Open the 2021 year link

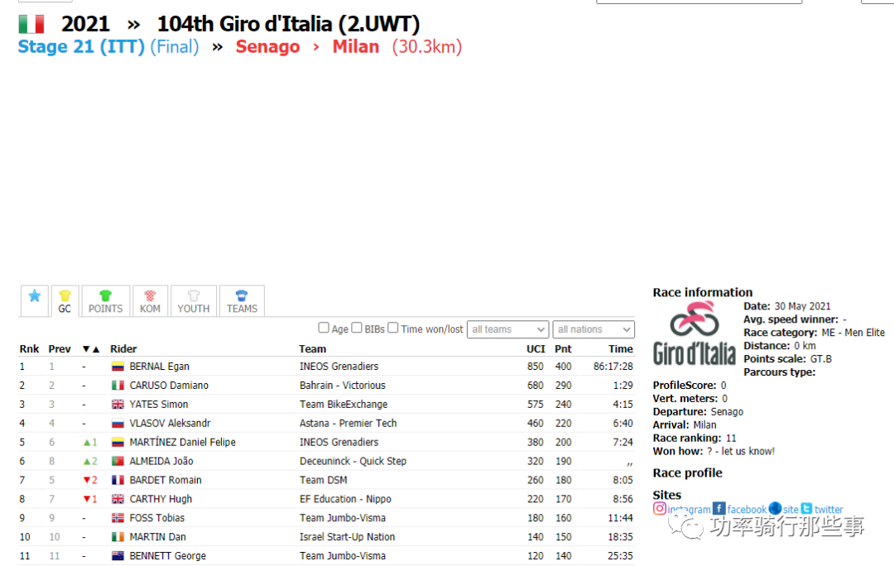tap(85, 24)
